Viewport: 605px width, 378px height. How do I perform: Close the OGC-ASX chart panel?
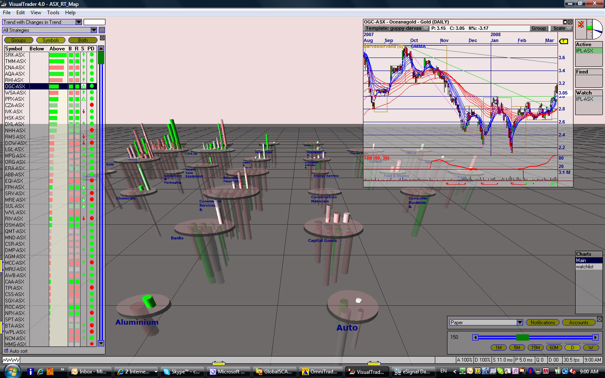point(570,22)
